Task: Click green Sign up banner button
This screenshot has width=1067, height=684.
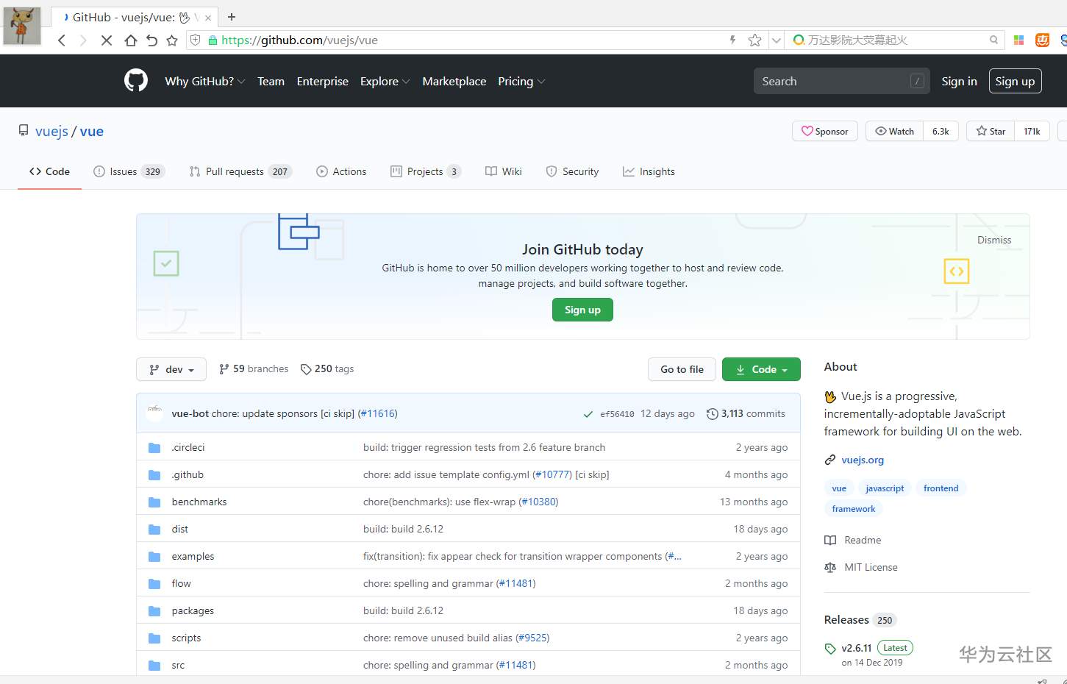Action: point(582,310)
